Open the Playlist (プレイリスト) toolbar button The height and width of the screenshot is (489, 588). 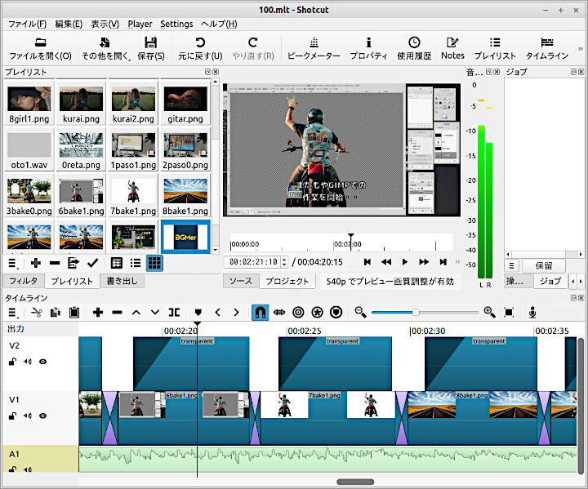pyautogui.click(x=495, y=48)
